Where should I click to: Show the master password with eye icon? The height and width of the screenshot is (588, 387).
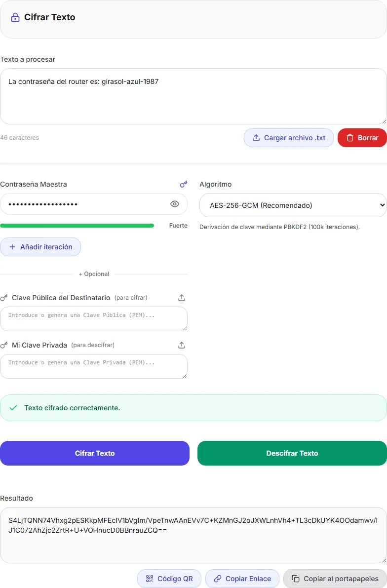tap(174, 204)
